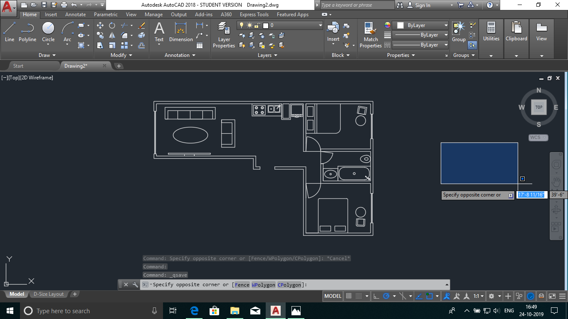Switch to the Parametric ribbon tab
The width and height of the screenshot is (568, 319).
(106, 15)
